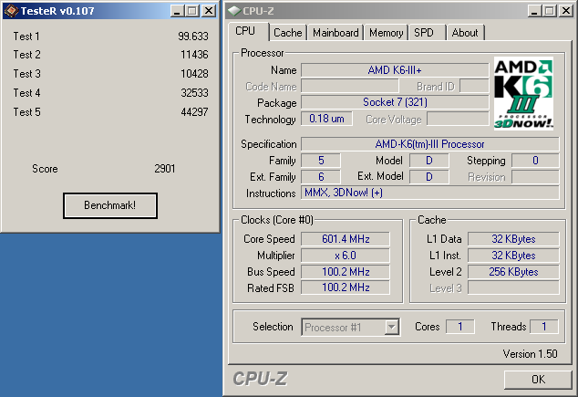The height and width of the screenshot is (397, 578).
Task: Click the L1 Inst. 32 KBytes value
Action: 513,256
